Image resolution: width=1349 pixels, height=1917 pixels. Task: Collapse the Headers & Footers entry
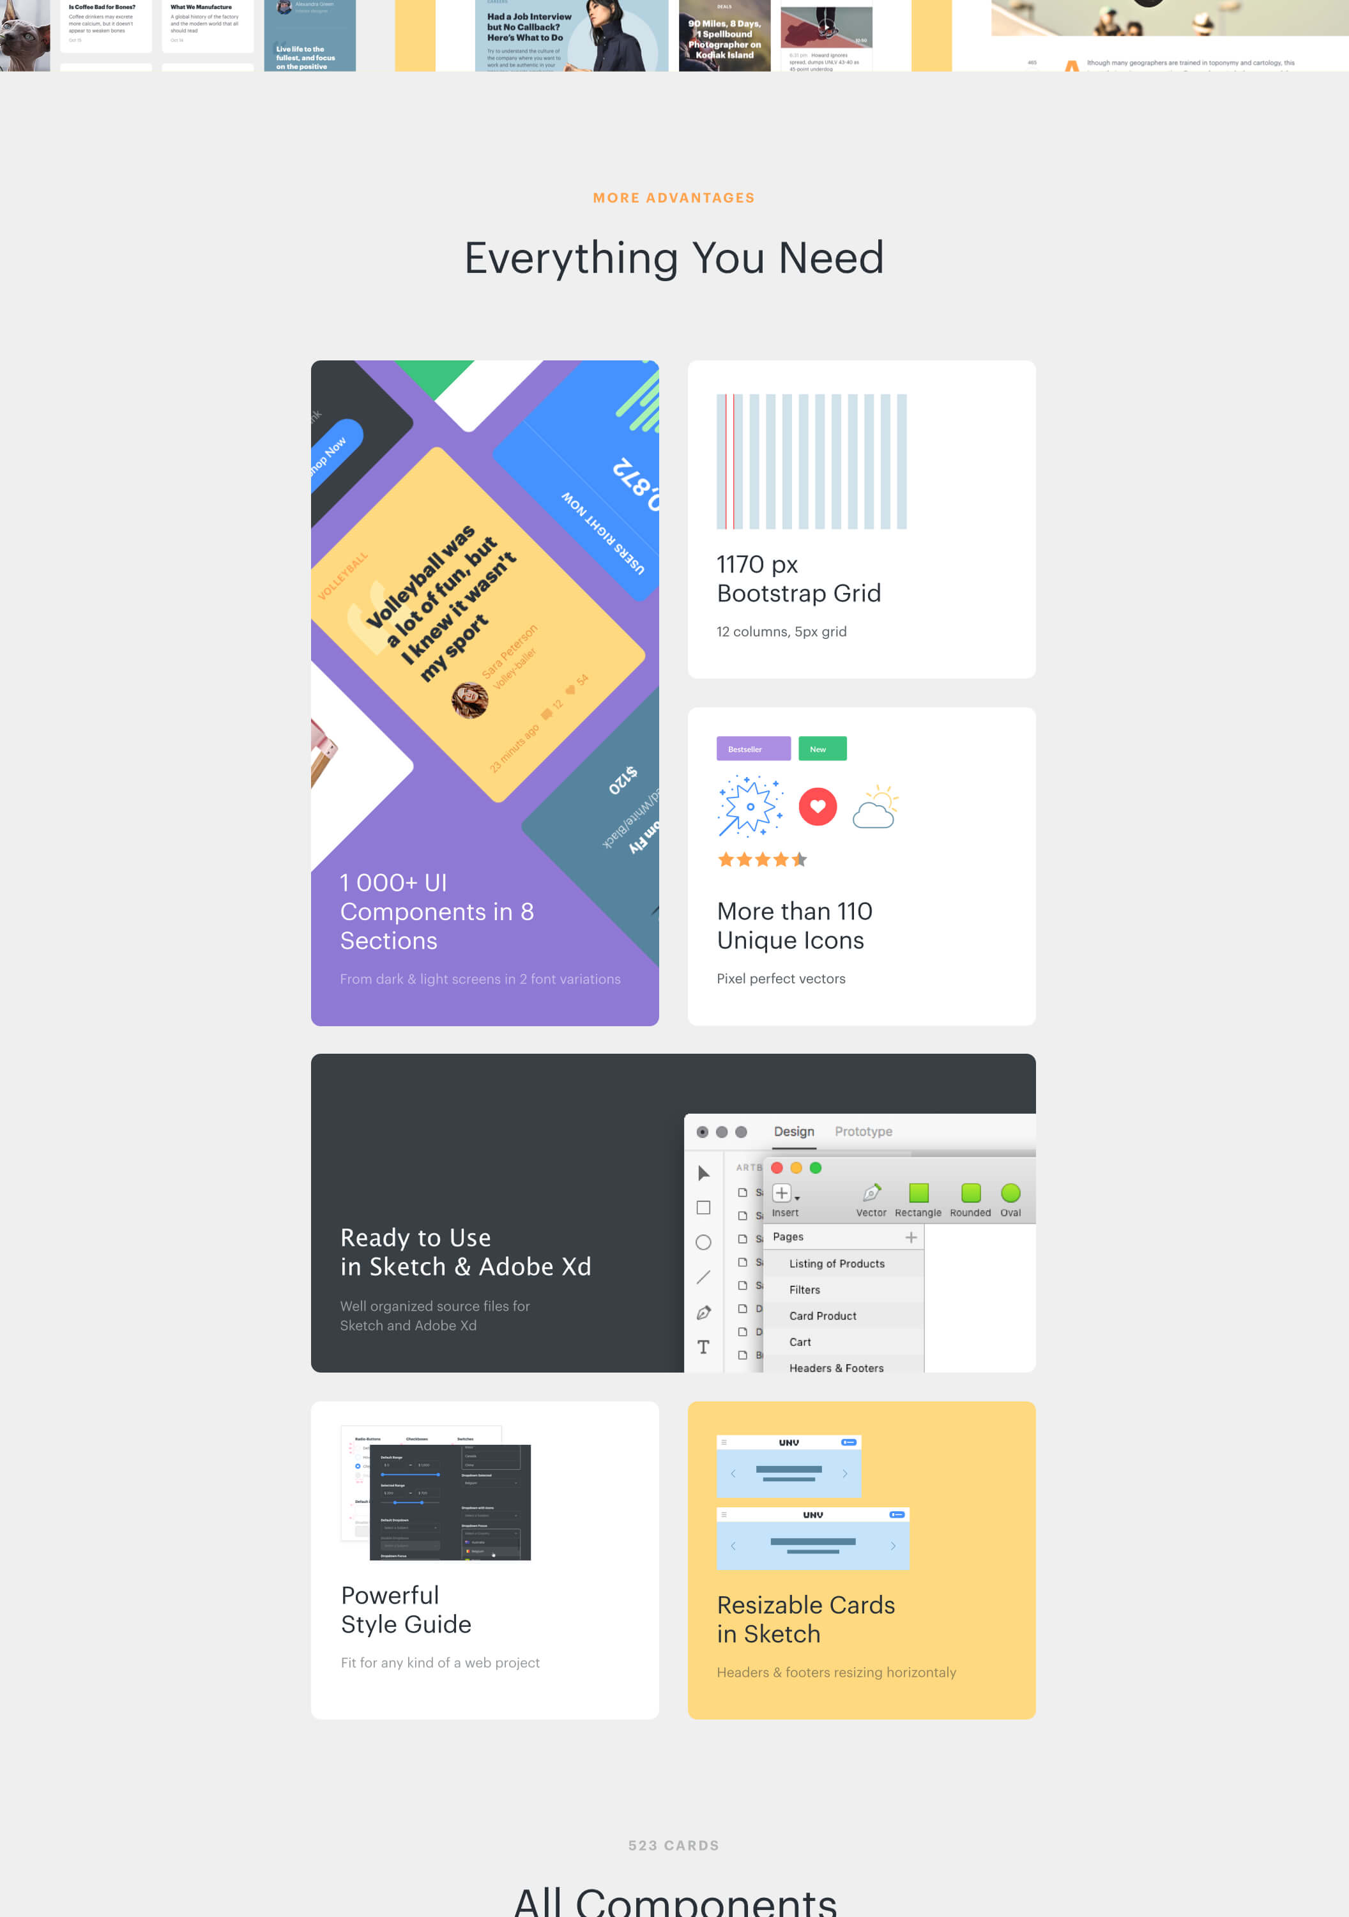[x=837, y=1367]
